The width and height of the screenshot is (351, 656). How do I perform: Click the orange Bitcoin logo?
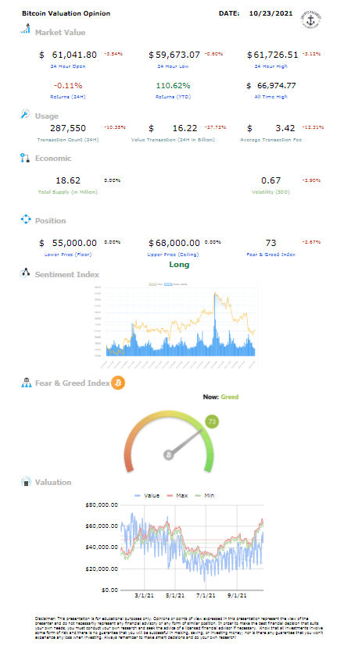[x=118, y=383]
